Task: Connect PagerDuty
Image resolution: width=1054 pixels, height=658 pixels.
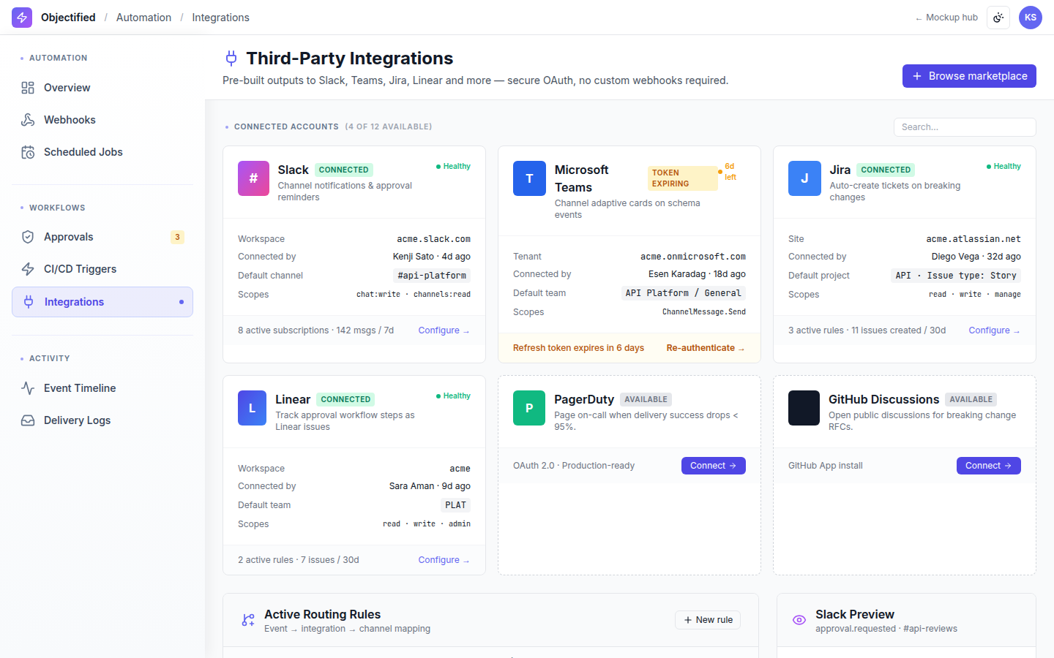Action: 714,466
